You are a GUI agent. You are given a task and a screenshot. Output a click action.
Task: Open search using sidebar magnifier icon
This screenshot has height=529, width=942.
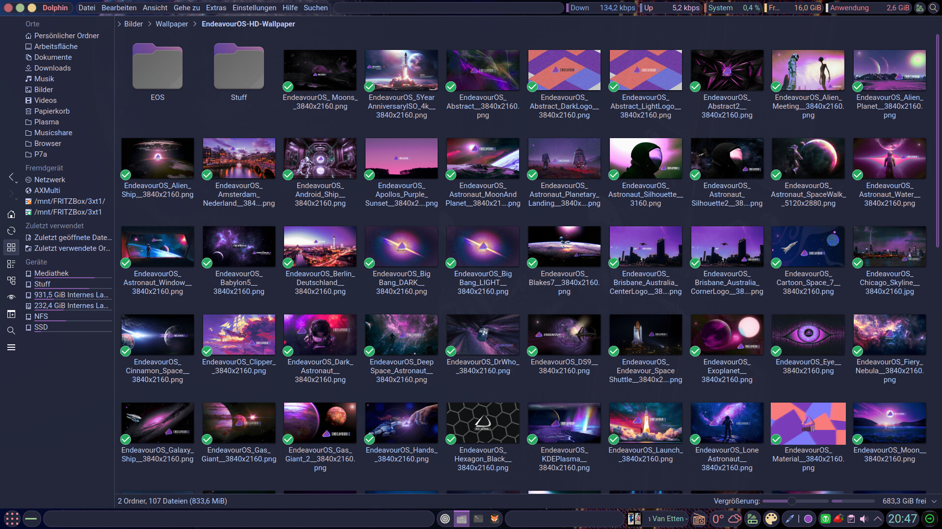point(11,331)
